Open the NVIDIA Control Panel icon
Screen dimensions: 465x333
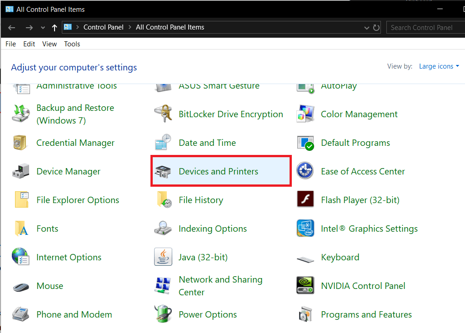[x=305, y=286]
